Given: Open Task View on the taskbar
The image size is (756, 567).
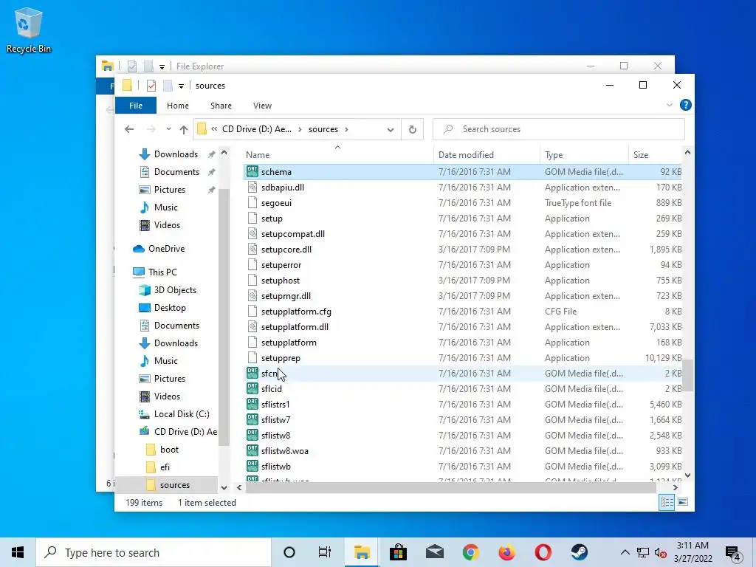Looking at the screenshot, I should [x=325, y=552].
